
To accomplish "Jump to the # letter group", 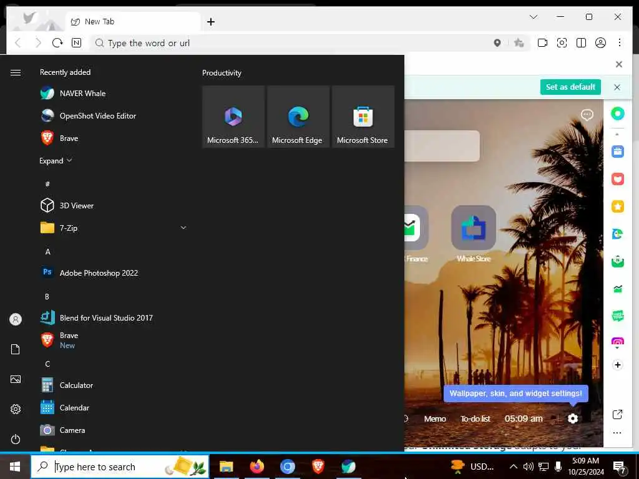I will [47, 184].
